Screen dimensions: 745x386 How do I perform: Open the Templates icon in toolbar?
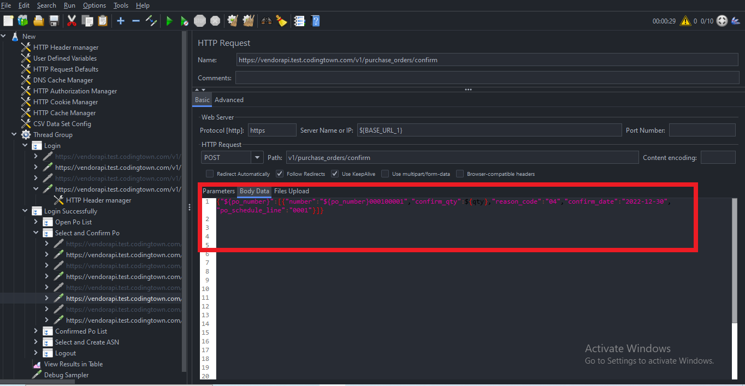click(23, 21)
